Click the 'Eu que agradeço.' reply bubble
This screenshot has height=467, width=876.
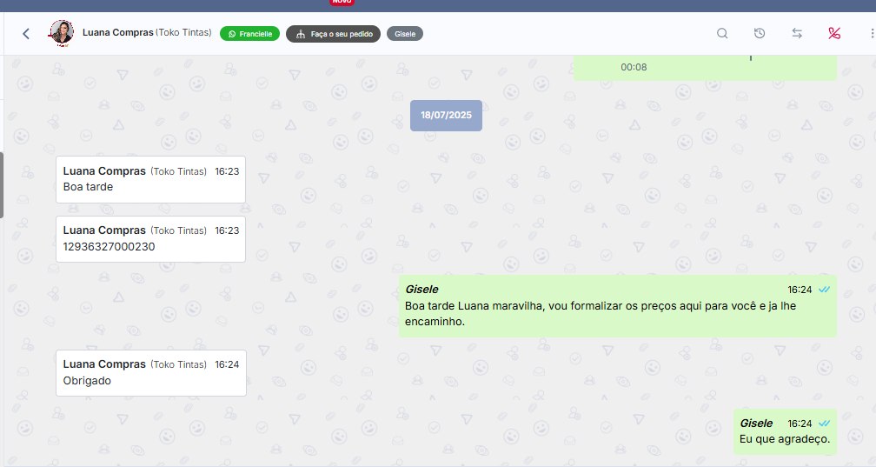(784, 431)
